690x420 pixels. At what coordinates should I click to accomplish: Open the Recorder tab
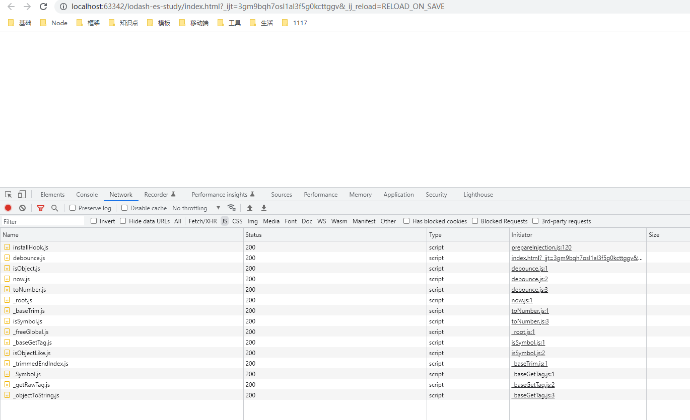point(160,195)
